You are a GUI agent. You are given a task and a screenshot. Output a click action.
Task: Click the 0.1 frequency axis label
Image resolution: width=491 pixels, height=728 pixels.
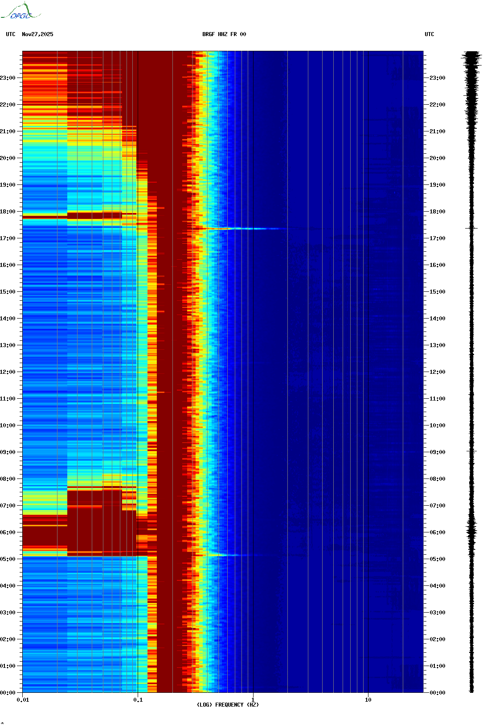click(138, 700)
